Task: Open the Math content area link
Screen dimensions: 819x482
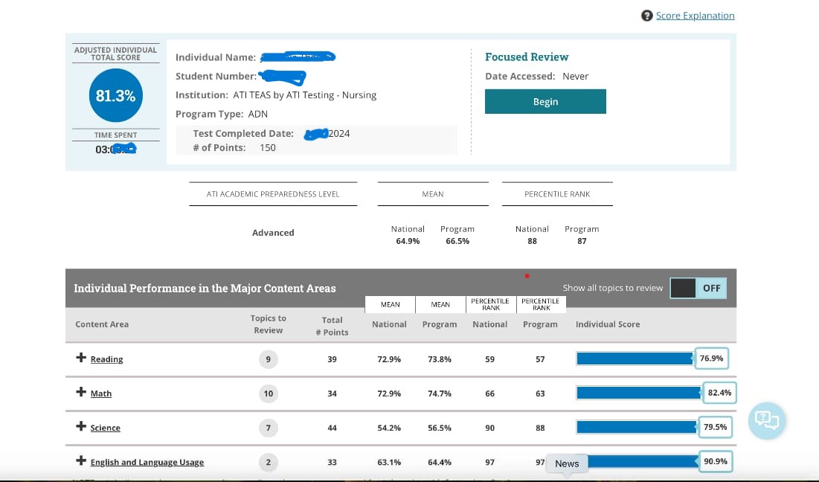Action: coord(101,393)
